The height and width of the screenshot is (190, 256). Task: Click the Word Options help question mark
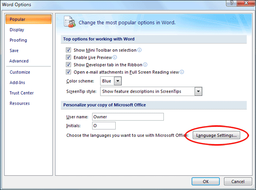pyautogui.click(x=231, y=3)
